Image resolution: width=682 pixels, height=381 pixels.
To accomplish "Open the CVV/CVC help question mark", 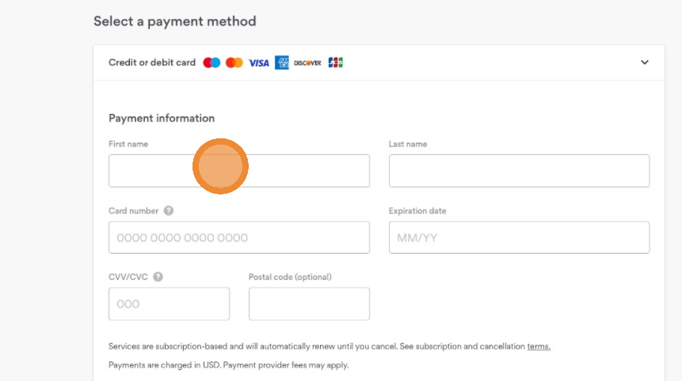I will click(158, 277).
